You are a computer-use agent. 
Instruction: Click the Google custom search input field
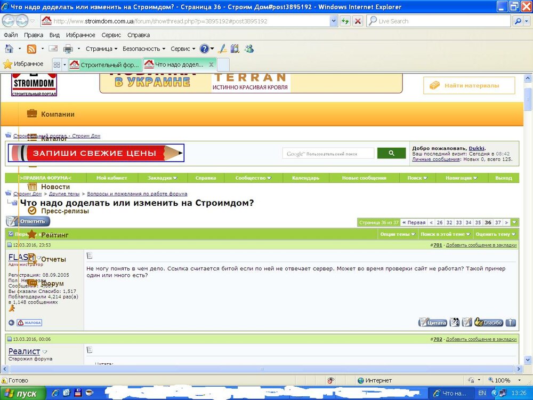tap(328, 154)
